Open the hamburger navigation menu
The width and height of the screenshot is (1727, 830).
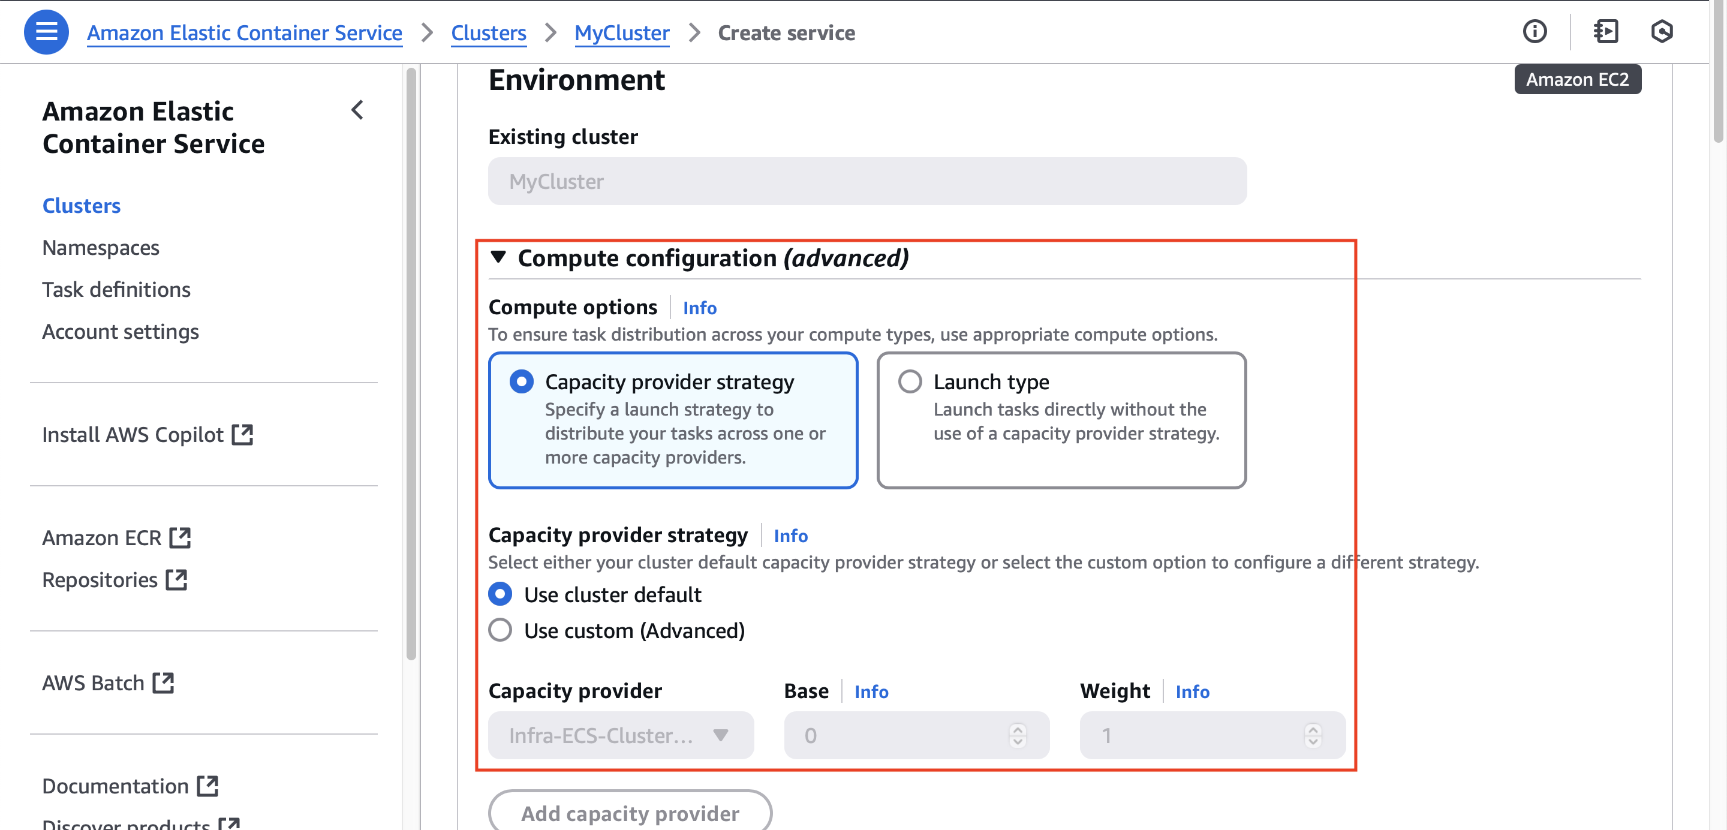(46, 32)
